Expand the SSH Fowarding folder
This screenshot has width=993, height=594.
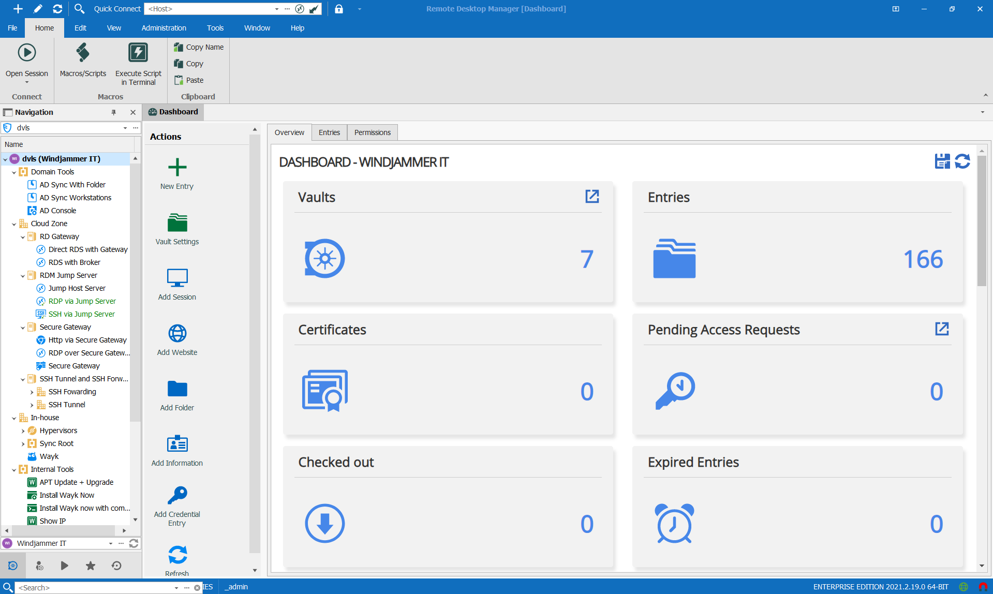[x=32, y=392]
